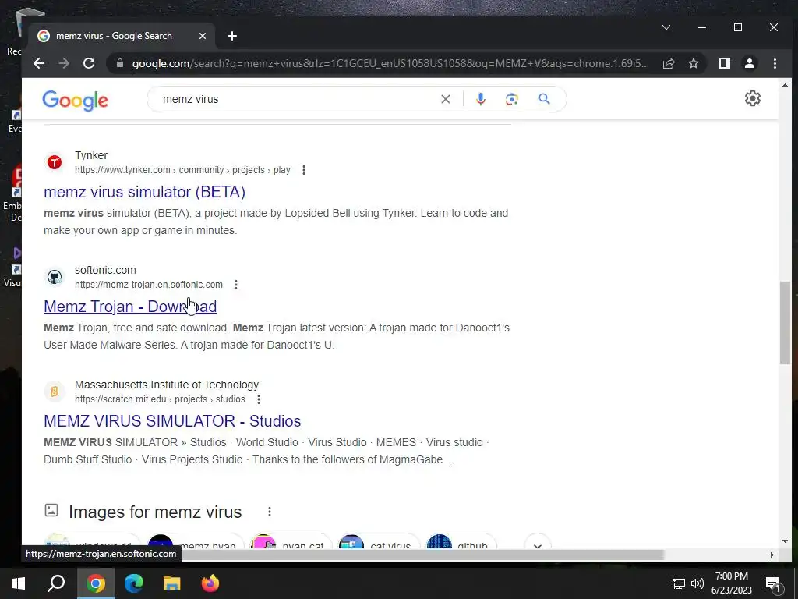Open Memz Trojan - Download link
Image resolution: width=798 pixels, height=599 pixels.
130,307
